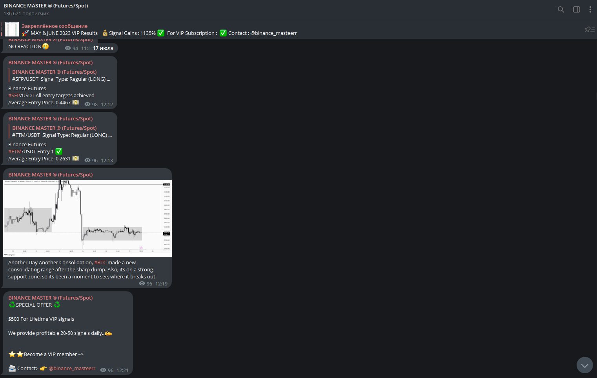This screenshot has height=378, width=597.
Task: Open quoted #SFP/USDT signal reply
Action: (61, 76)
